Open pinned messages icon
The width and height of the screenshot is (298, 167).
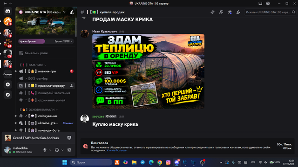[230, 12]
